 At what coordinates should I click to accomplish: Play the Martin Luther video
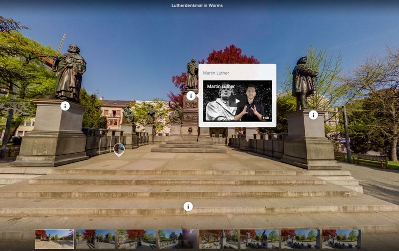(237, 101)
